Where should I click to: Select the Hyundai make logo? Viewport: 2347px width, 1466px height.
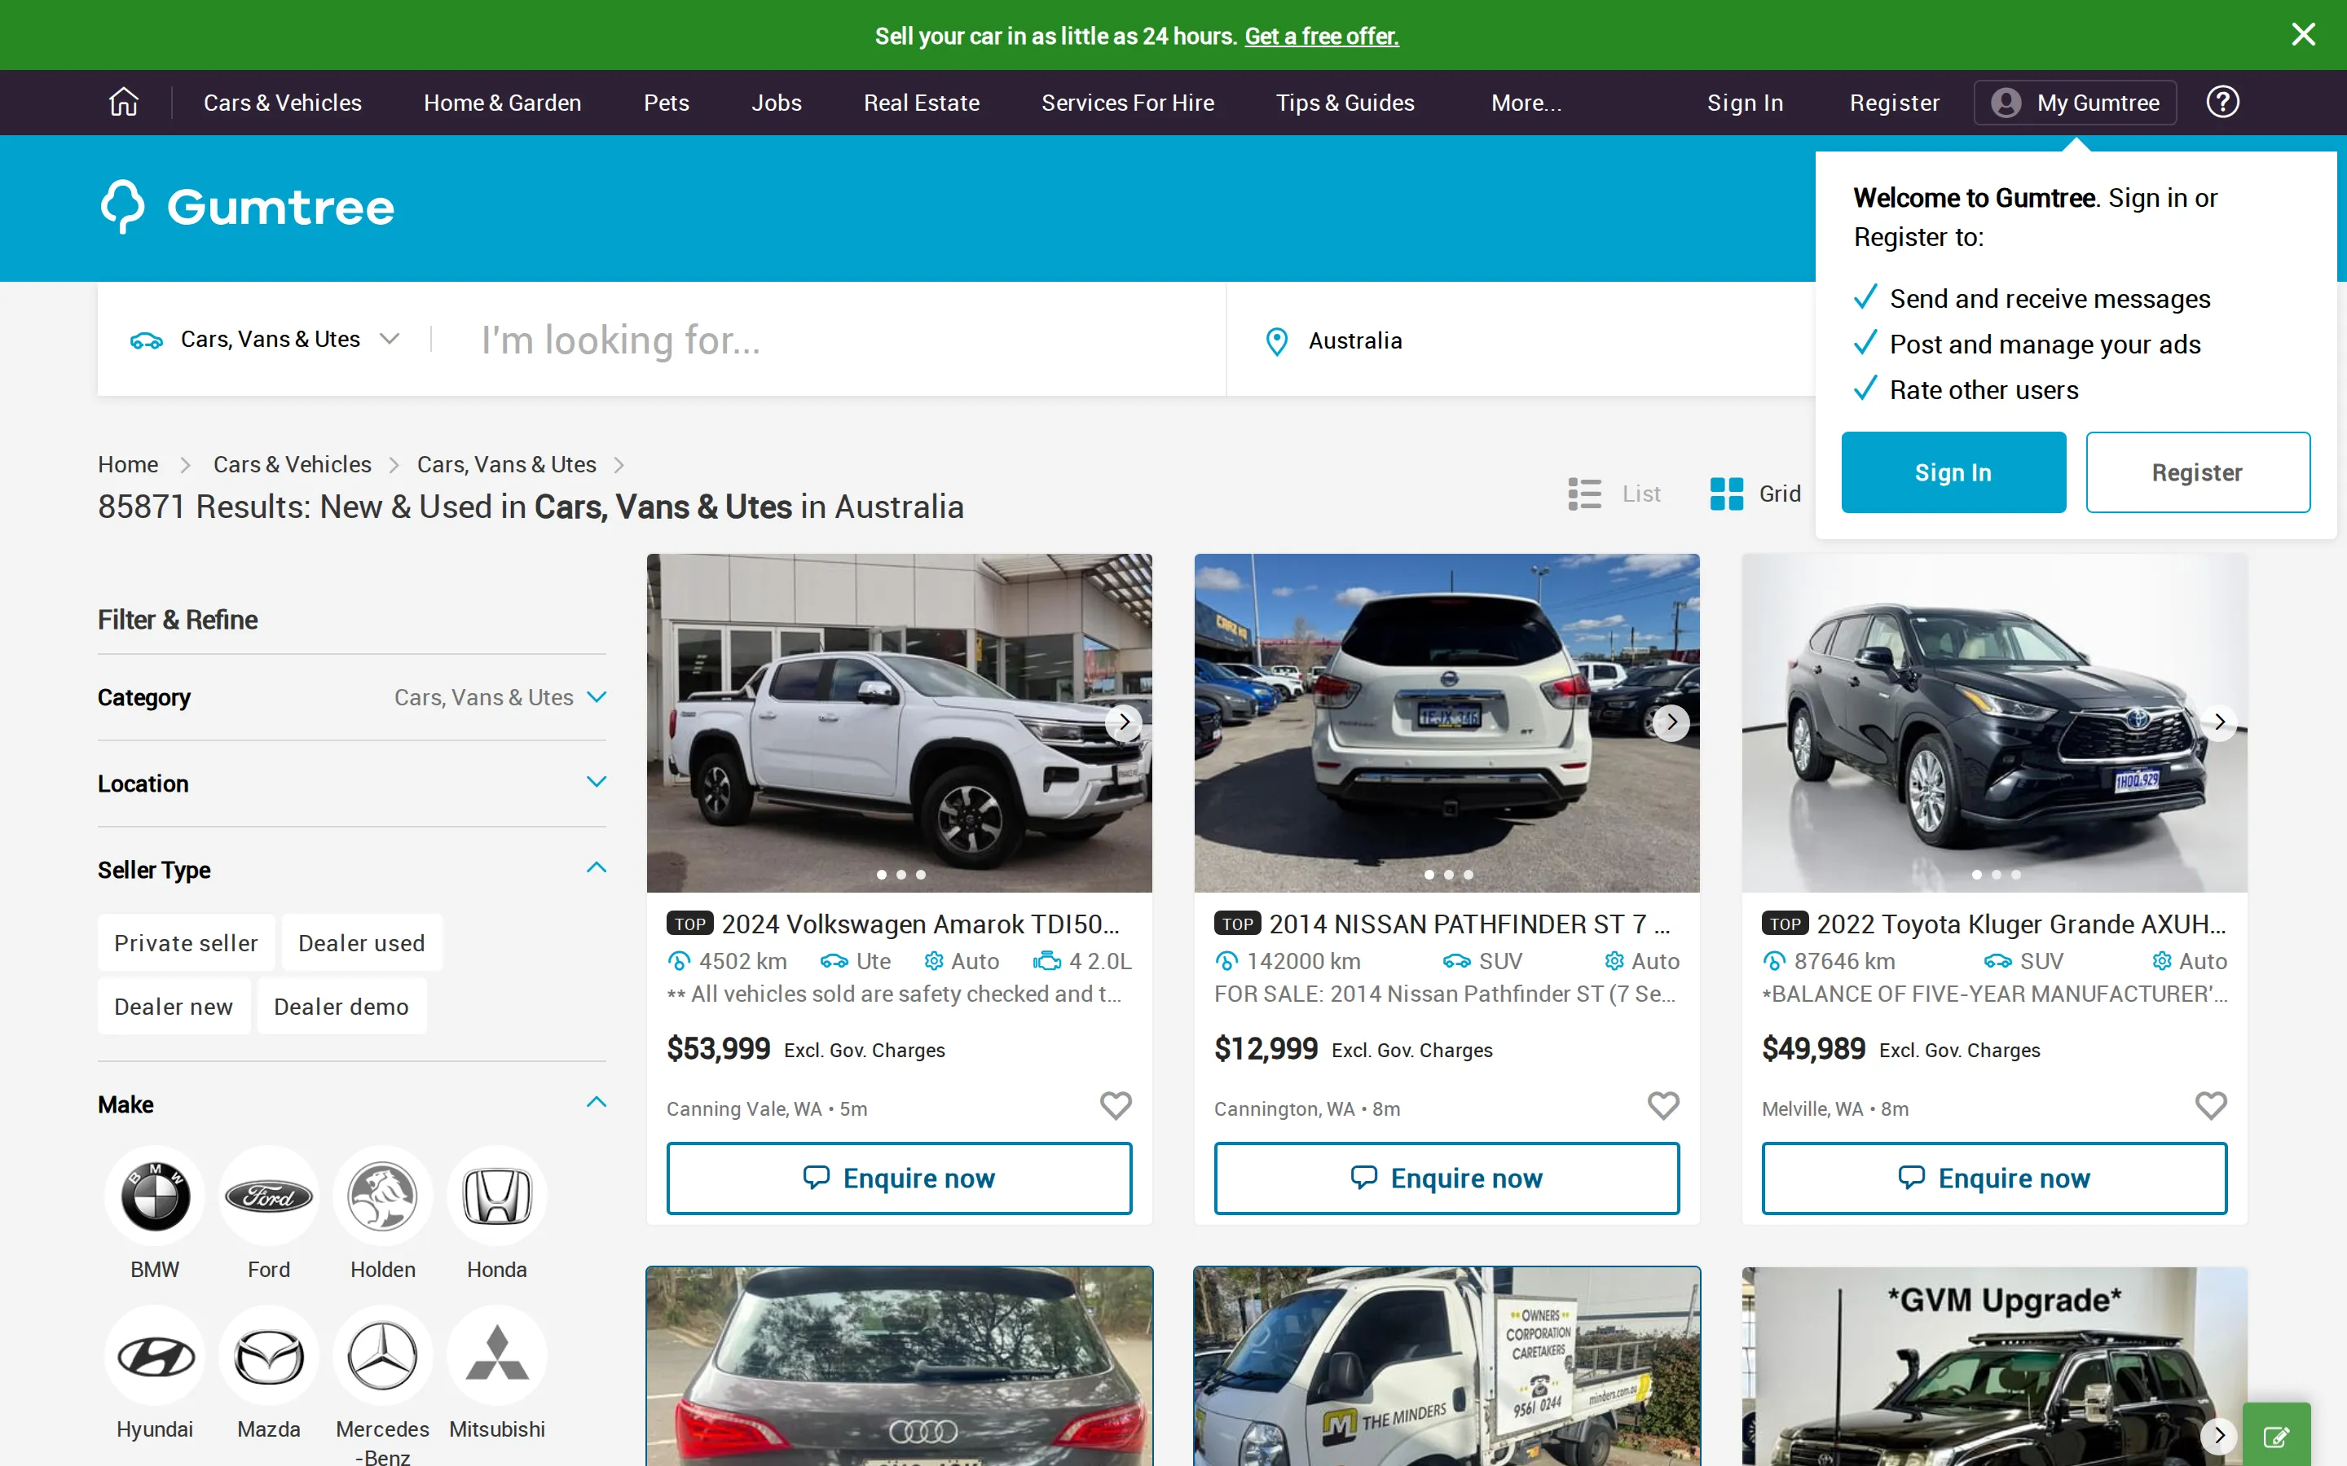click(155, 1355)
